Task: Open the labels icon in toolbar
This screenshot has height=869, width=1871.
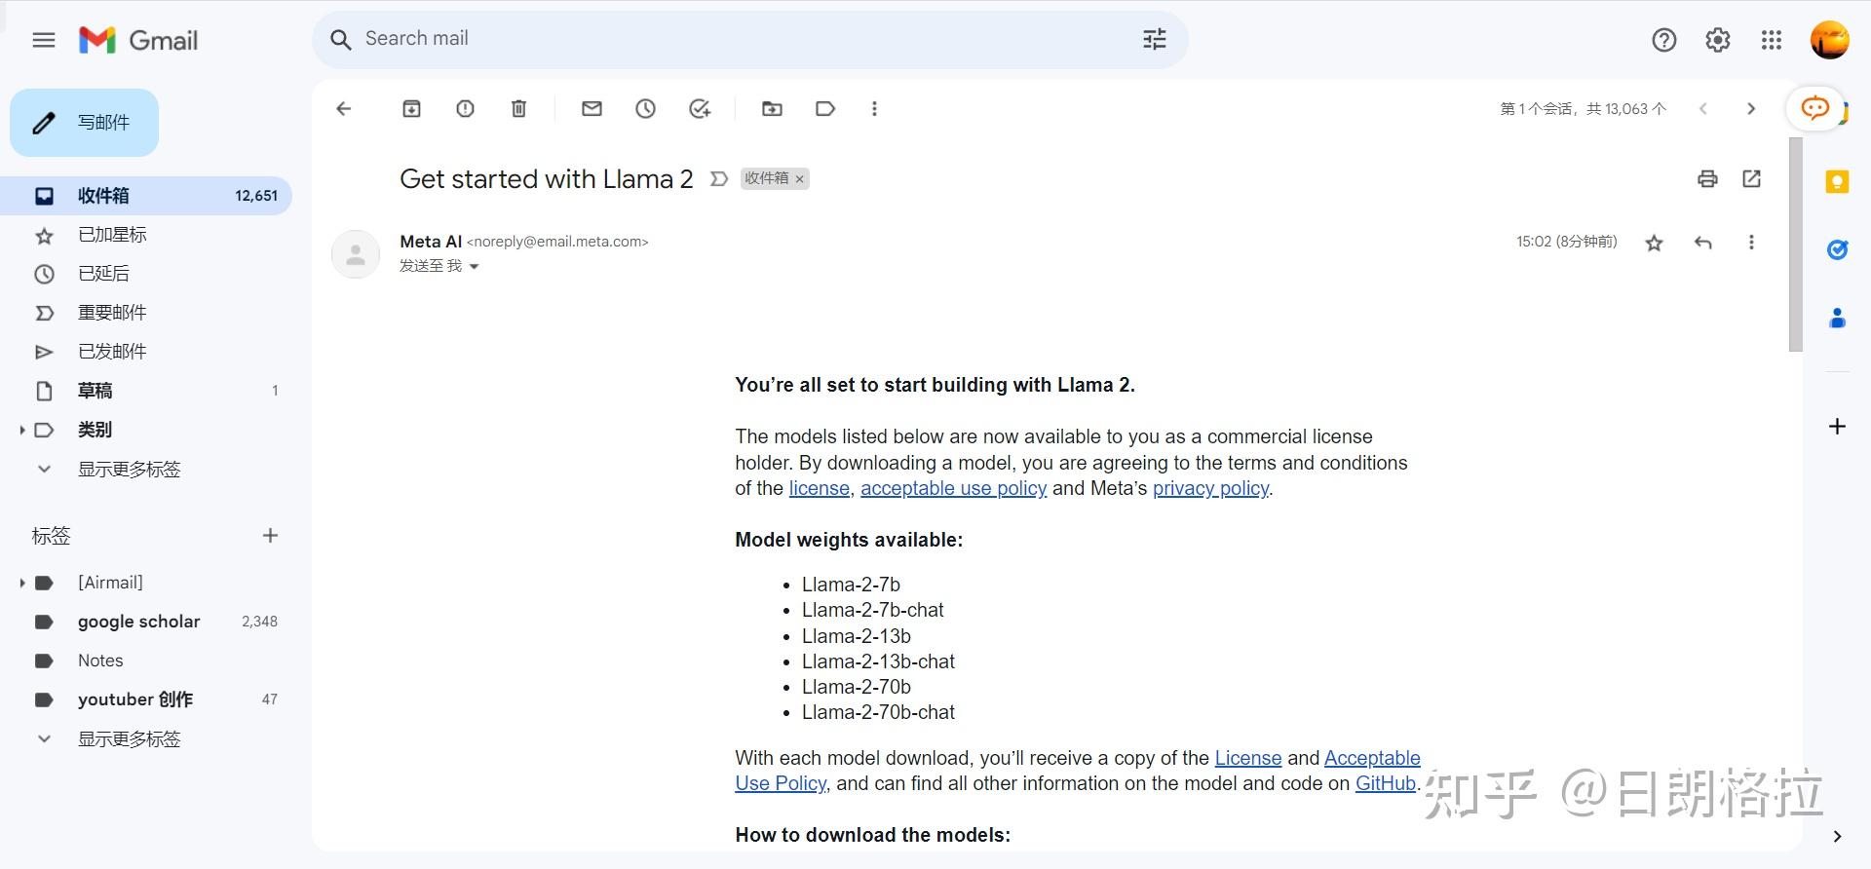Action: pyautogui.click(x=825, y=109)
